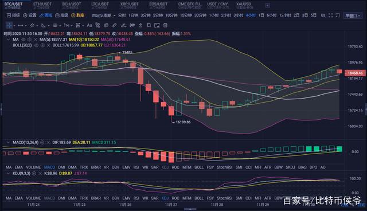
Task: Choose RSI in the MACD panel indicator row
Action: pyautogui.click(x=136, y=167)
